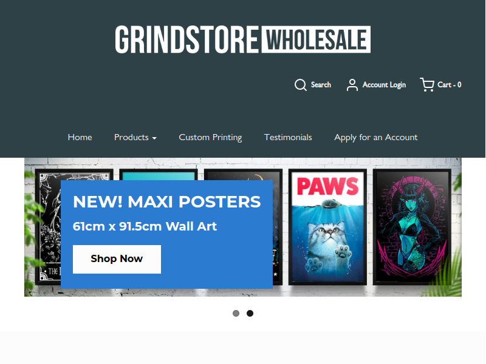
Task: Click the teal poster behind banner
Action: point(159,175)
